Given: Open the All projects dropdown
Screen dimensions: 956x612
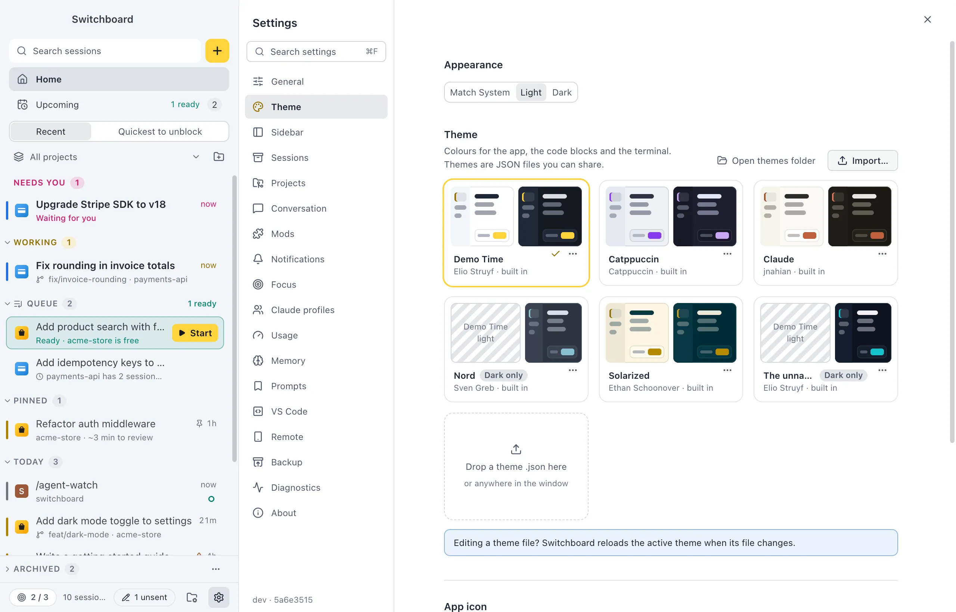Looking at the screenshot, I should (x=106, y=157).
